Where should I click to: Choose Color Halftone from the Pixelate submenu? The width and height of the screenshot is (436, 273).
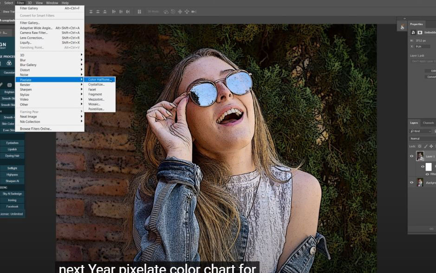pos(99,80)
